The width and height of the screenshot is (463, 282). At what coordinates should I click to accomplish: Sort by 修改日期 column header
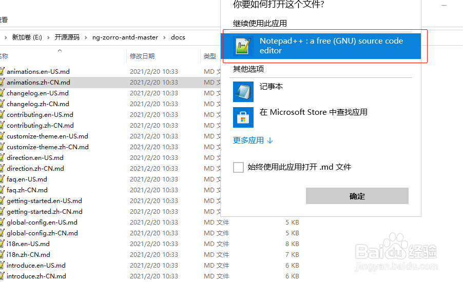pyautogui.click(x=142, y=56)
